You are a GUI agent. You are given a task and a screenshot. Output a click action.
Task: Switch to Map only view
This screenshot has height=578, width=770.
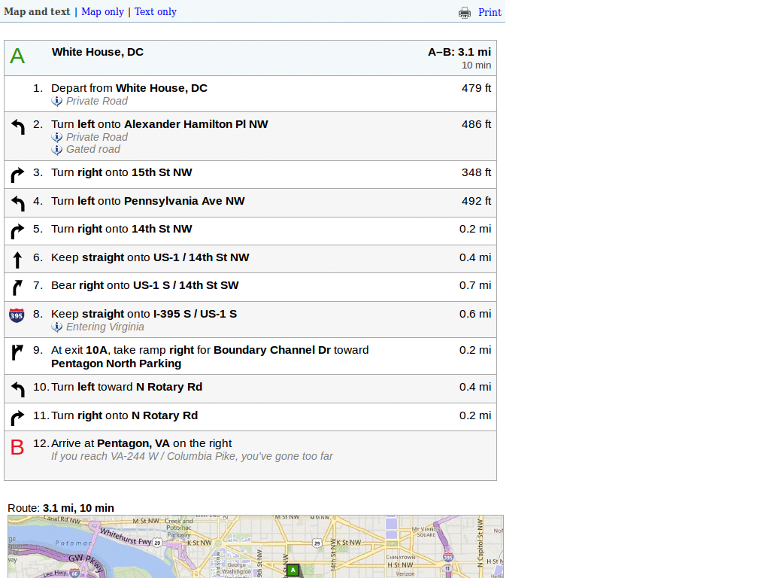(102, 12)
